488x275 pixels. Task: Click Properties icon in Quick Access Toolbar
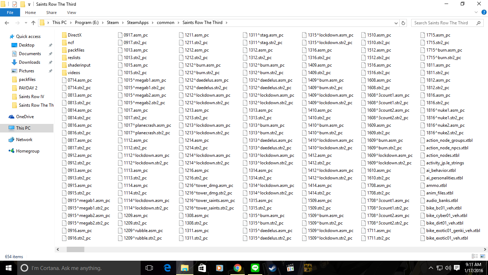[14, 4]
